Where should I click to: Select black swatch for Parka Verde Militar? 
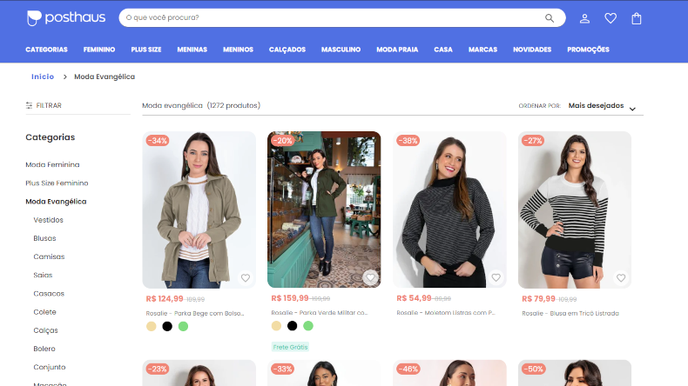pos(293,326)
